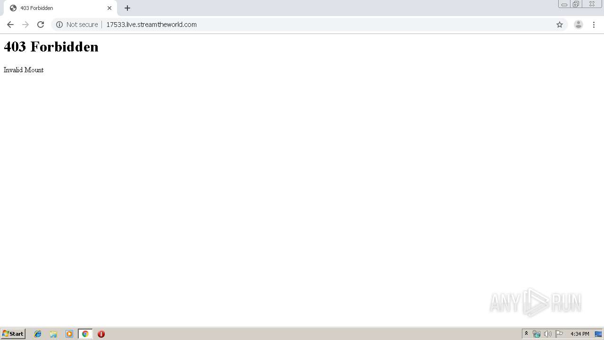The width and height of the screenshot is (604, 340).
Task: Launch Internet Explorer from taskbar
Action: click(x=38, y=334)
